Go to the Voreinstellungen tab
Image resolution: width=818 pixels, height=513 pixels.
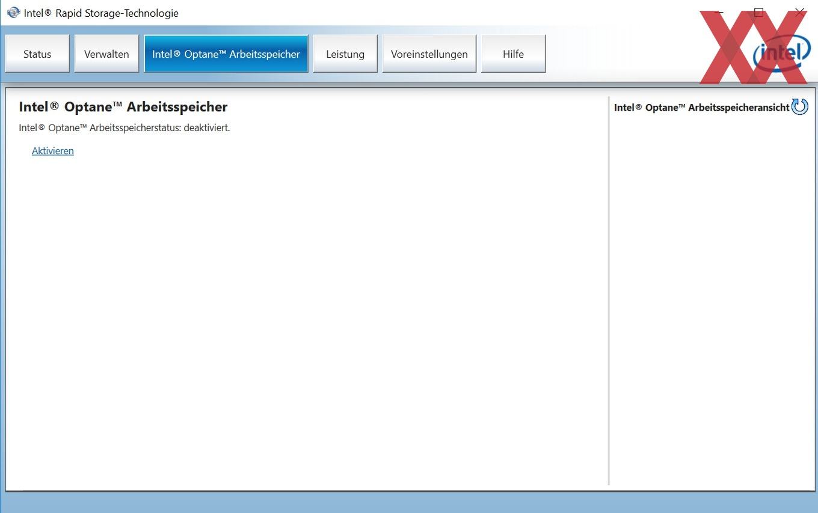point(429,54)
